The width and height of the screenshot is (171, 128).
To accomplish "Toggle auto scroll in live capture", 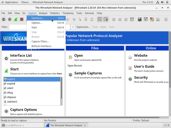I will [x=106, y=19].
